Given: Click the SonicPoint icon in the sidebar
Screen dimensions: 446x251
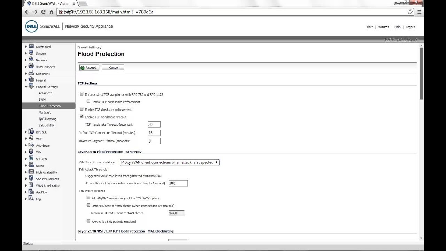Looking at the screenshot, I should point(31,73).
